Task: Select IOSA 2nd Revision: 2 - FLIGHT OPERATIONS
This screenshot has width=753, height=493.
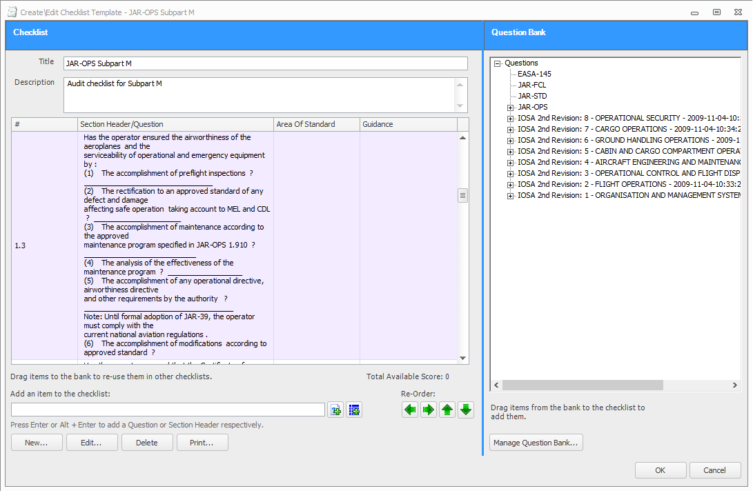Action: click(x=629, y=184)
